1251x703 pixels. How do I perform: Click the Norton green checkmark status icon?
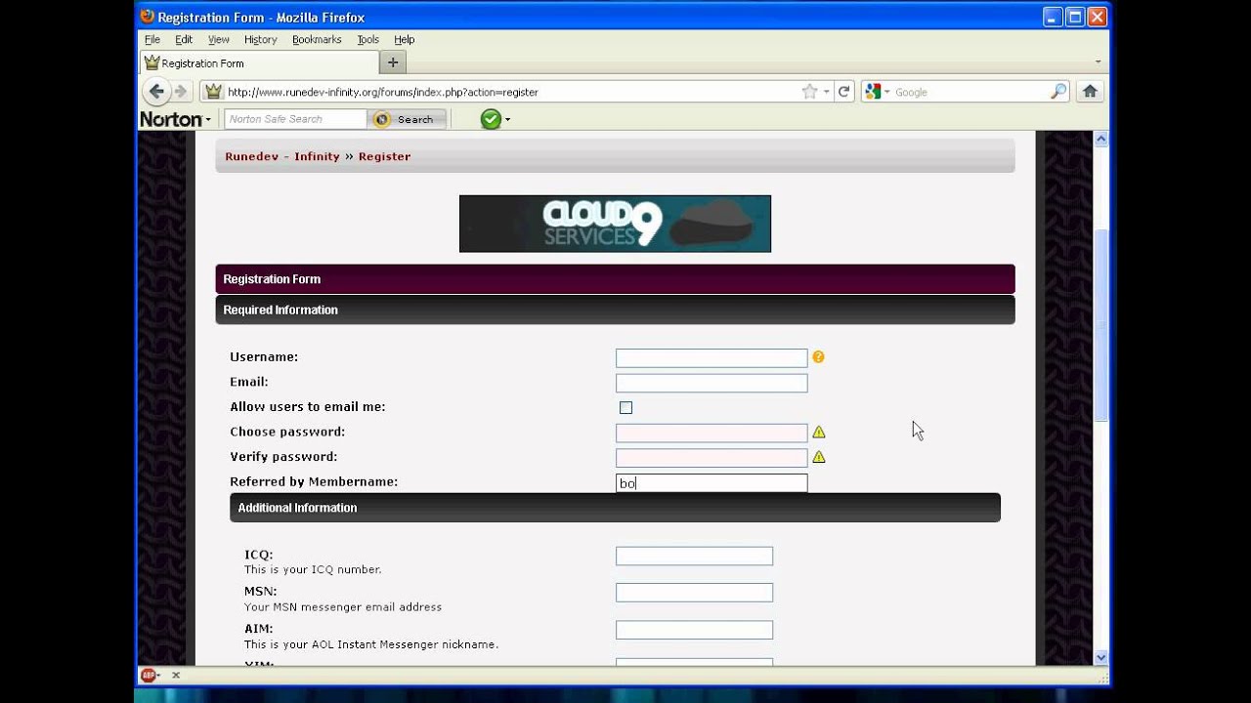491,119
